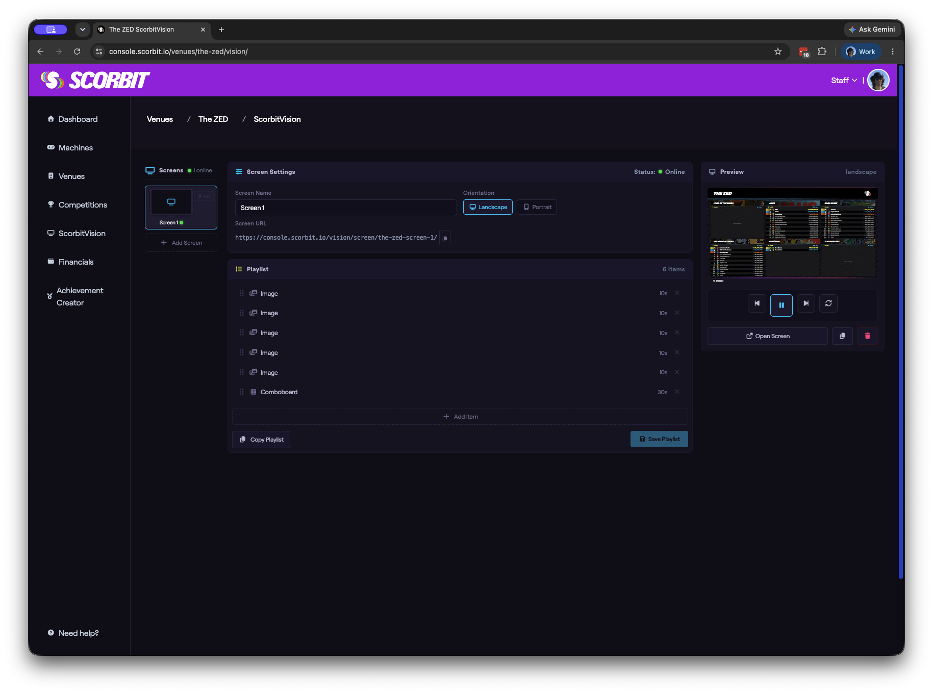Select Landscape orientation
The image size is (933, 693).
(488, 207)
